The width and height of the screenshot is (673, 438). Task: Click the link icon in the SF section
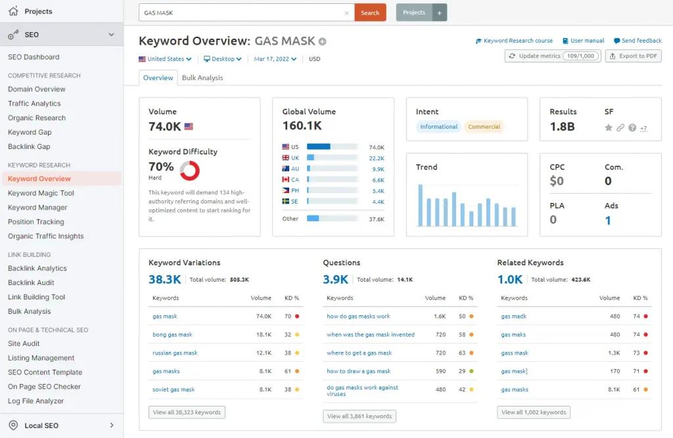[x=619, y=128]
